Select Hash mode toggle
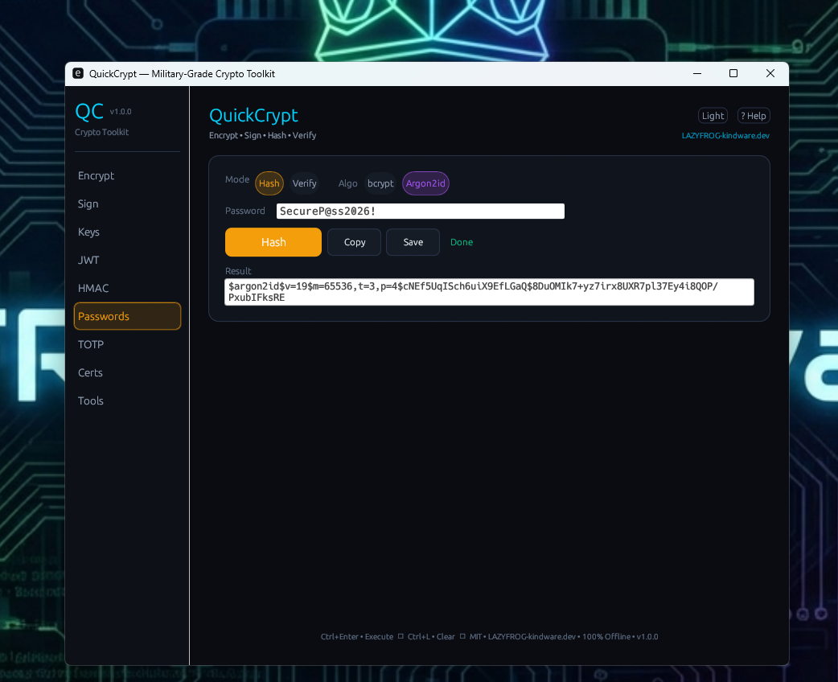 tap(269, 183)
